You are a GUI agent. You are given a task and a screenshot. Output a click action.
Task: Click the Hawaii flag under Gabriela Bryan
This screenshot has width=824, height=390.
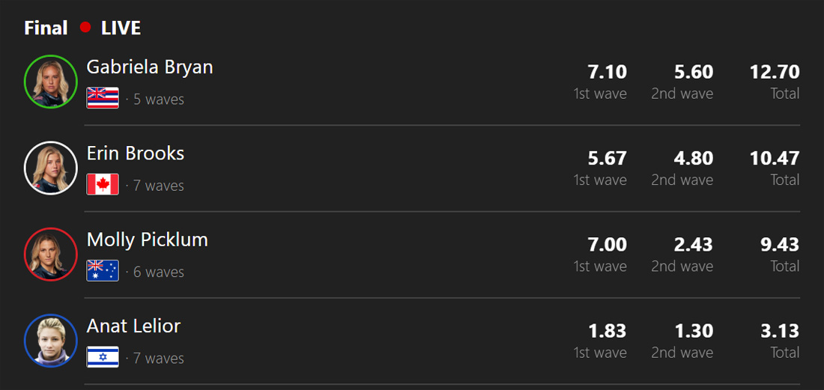[103, 98]
